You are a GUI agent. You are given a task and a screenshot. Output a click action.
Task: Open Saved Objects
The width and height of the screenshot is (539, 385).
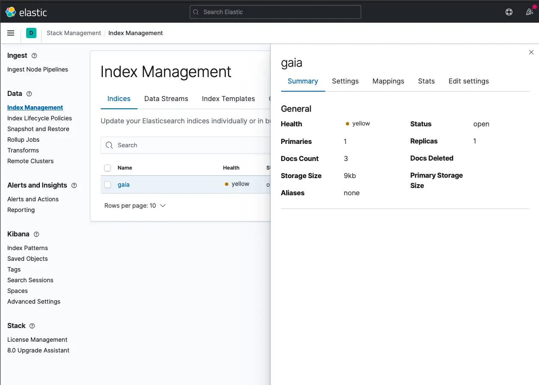(x=27, y=259)
